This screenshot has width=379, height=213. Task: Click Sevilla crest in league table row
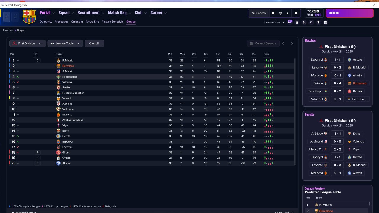[x=58, y=88]
